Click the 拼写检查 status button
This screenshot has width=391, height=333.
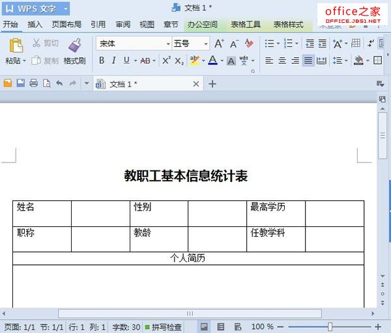click(164, 326)
